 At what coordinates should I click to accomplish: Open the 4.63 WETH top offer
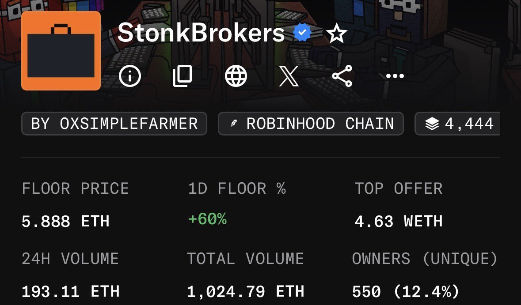click(x=399, y=221)
